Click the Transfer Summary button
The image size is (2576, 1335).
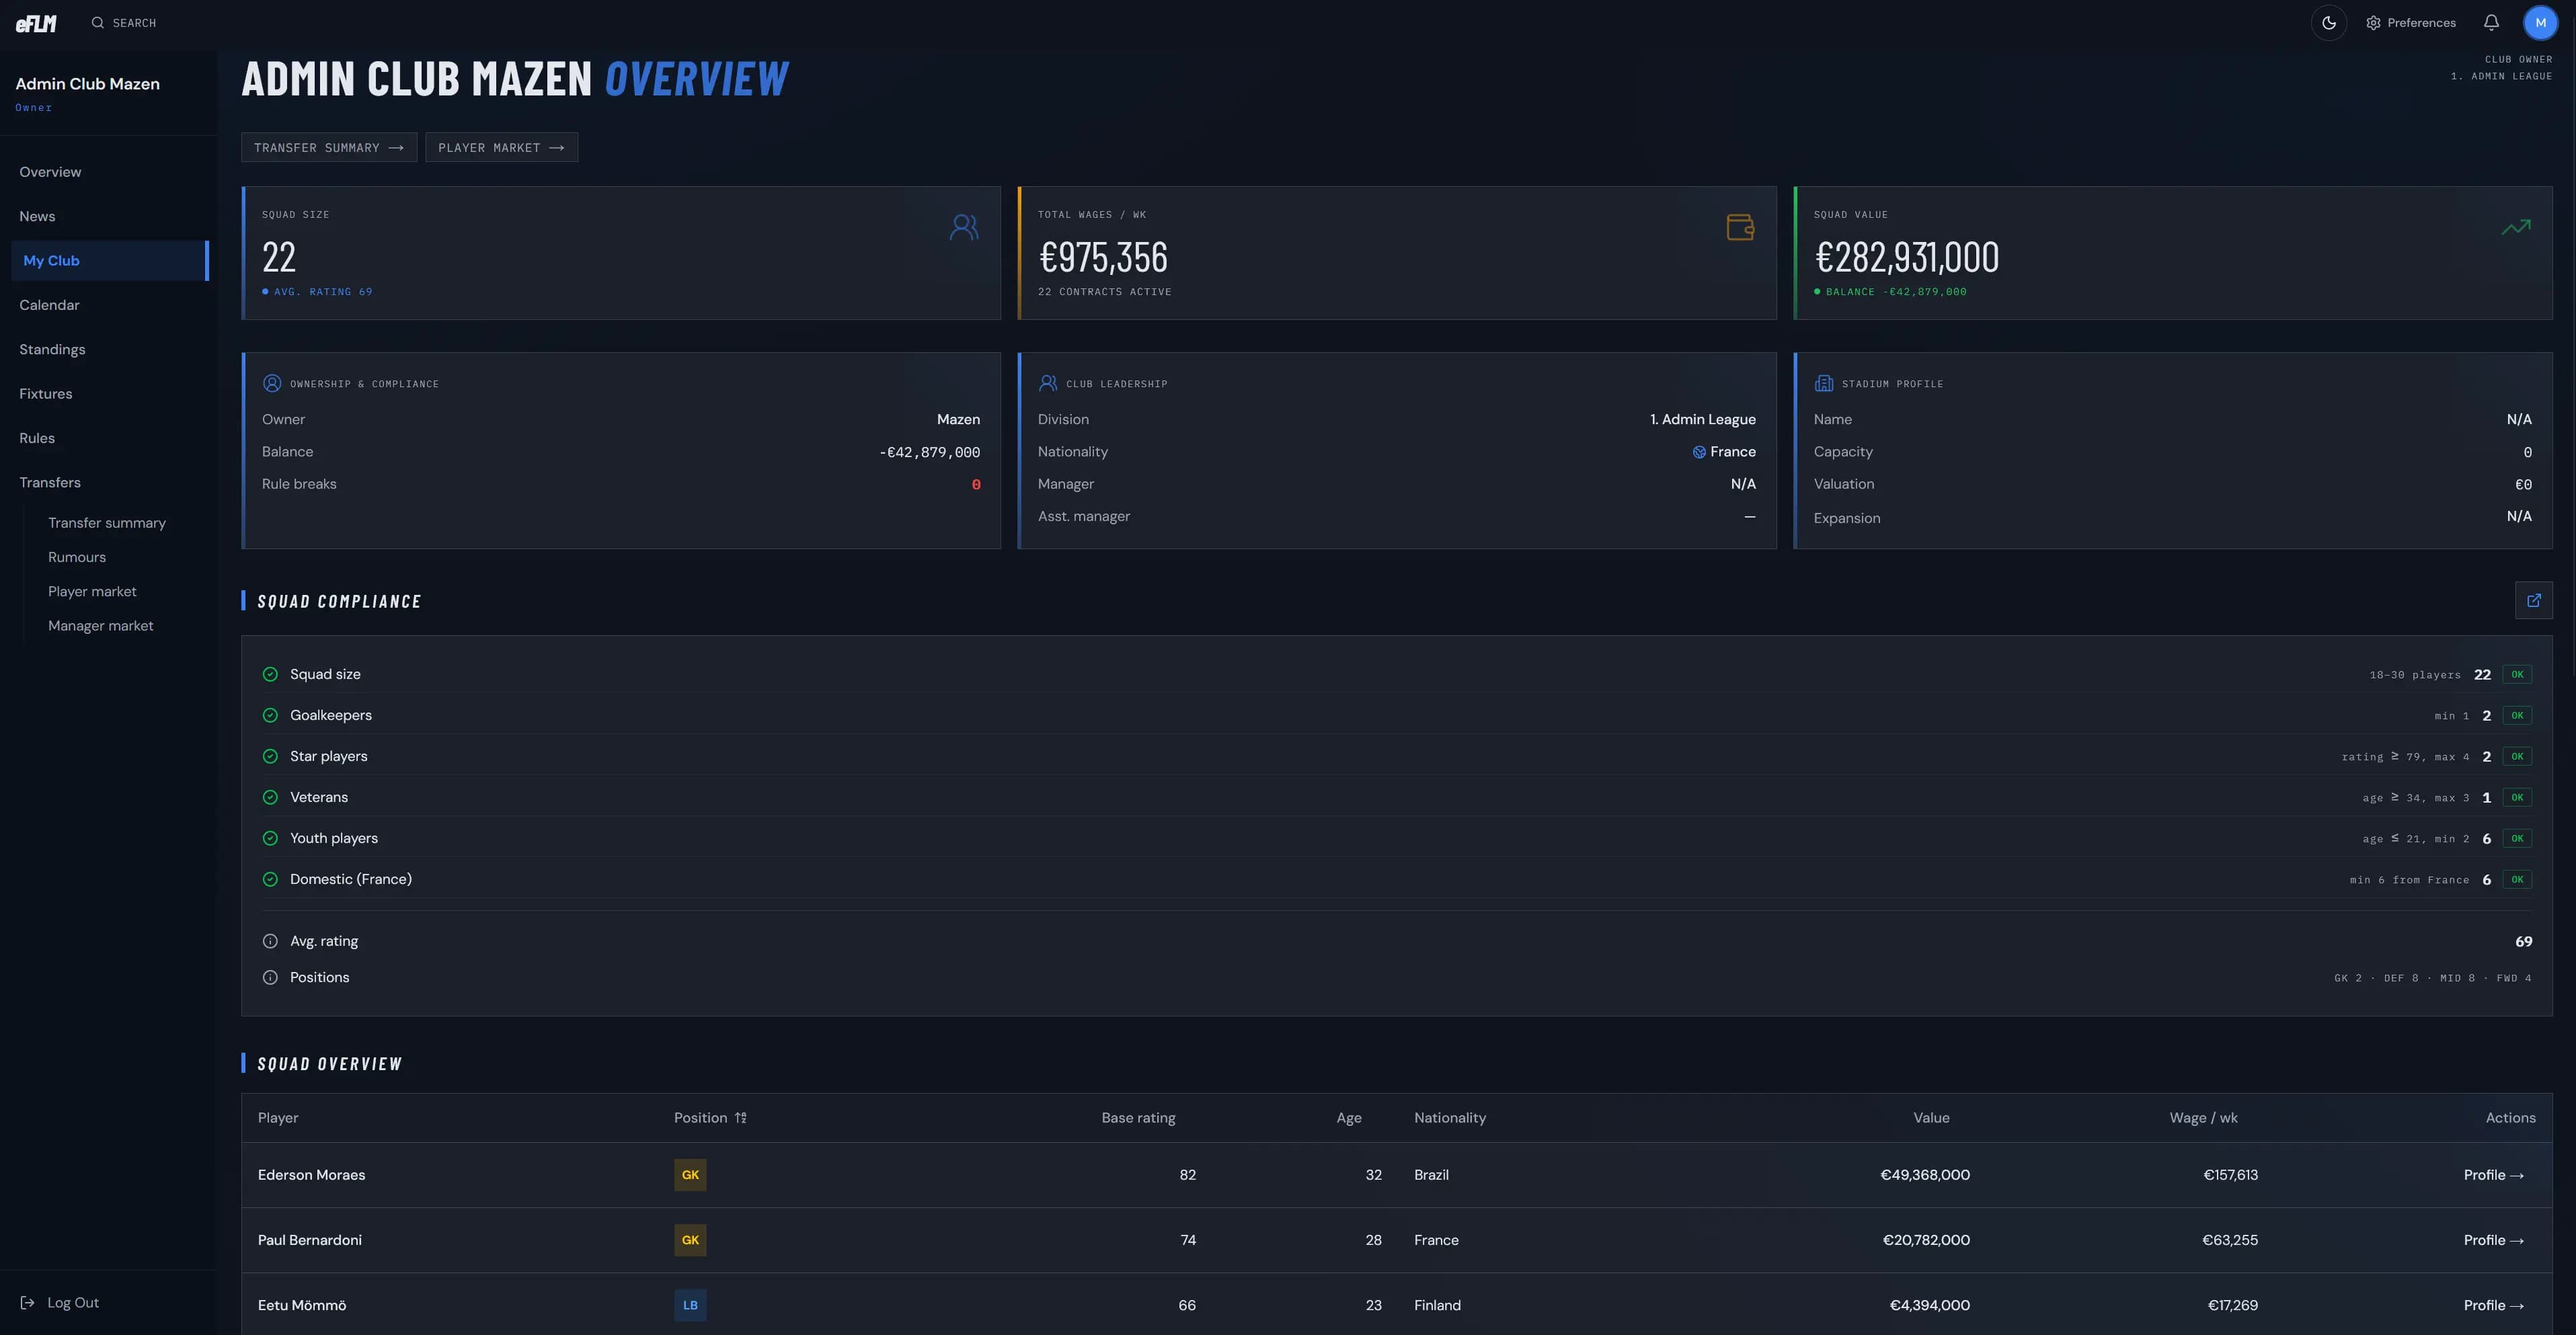click(x=329, y=148)
